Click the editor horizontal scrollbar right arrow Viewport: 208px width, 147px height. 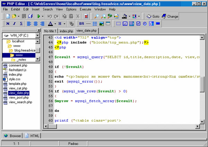click(198, 126)
